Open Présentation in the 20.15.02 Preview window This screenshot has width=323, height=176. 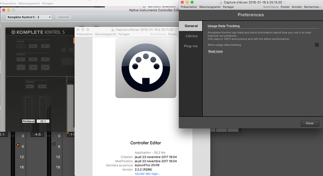(x=189, y=7)
